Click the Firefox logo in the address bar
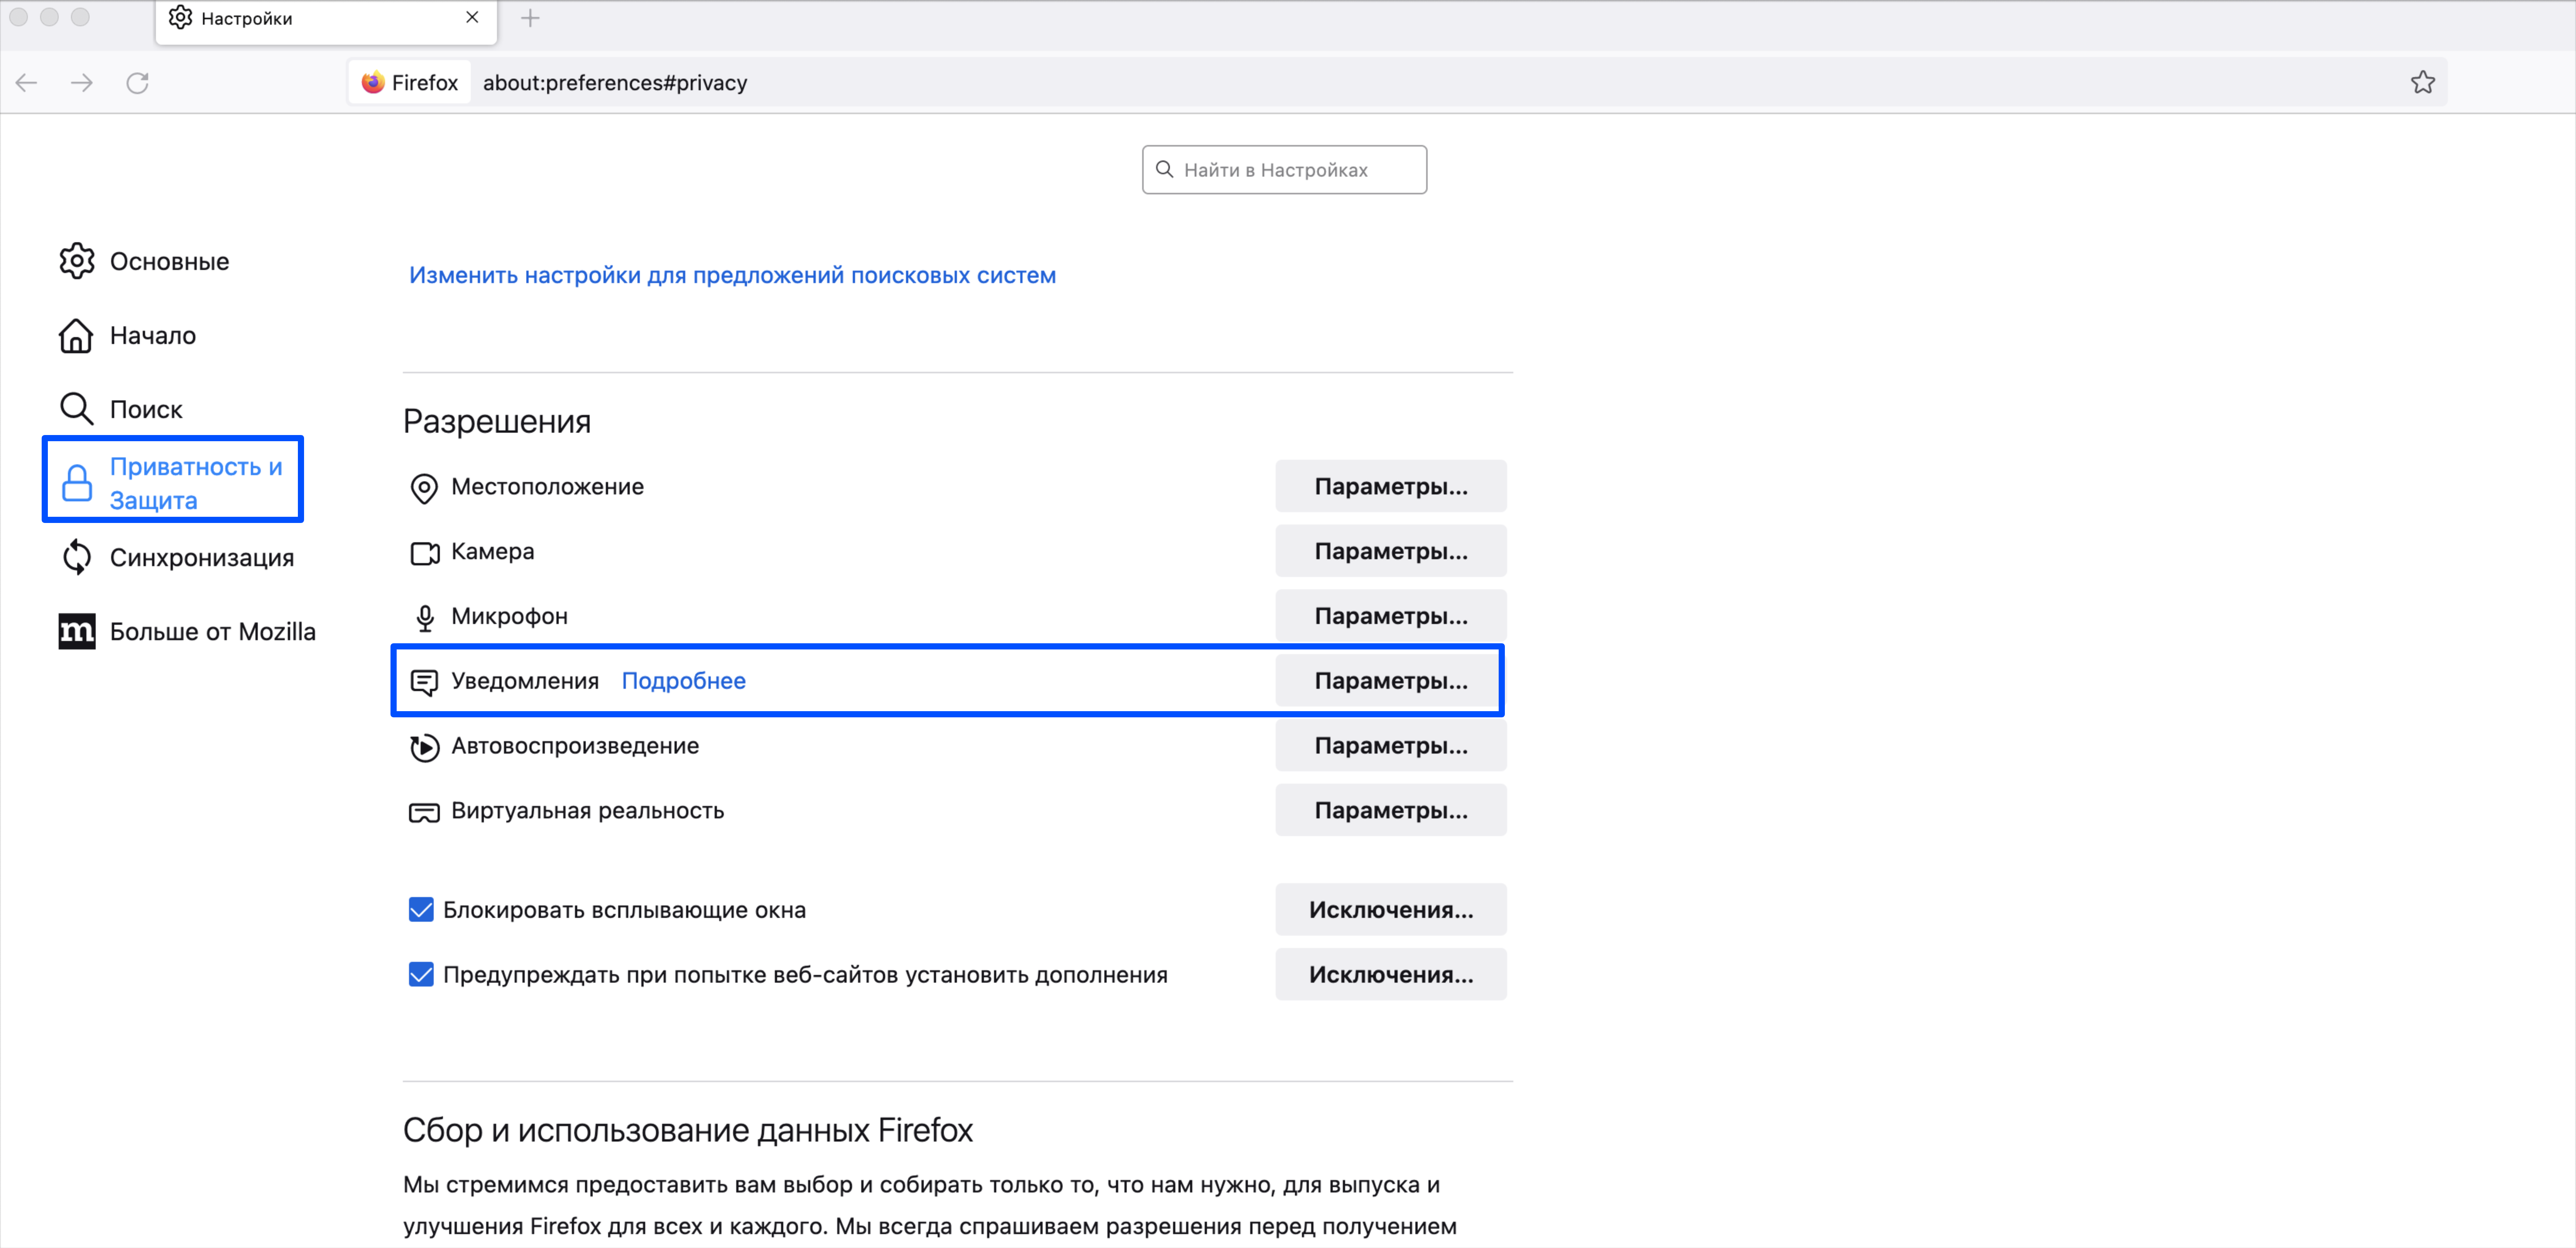2576x1248 pixels. click(x=373, y=82)
